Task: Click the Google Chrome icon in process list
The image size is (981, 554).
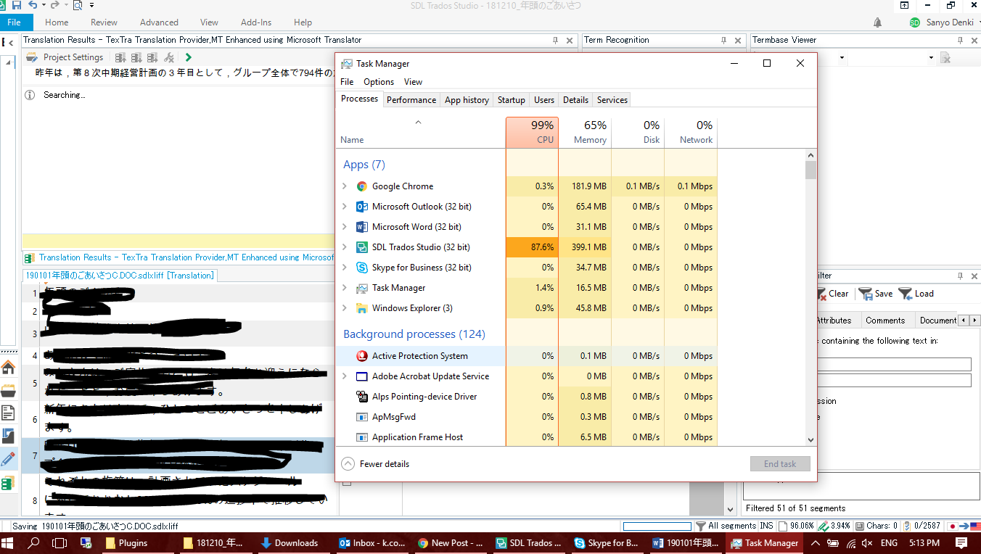Action: [x=362, y=186]
